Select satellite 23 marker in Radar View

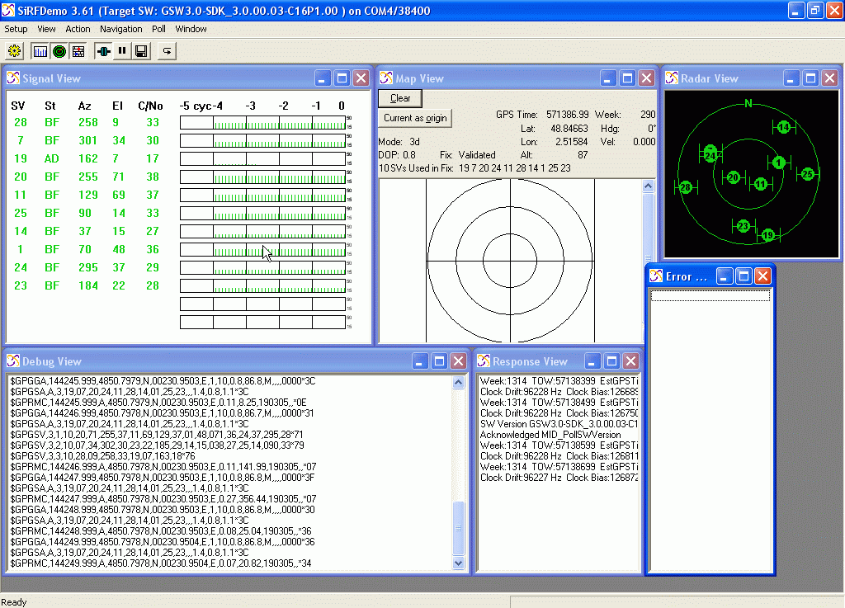tap(744, 226)
